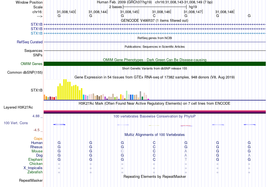Image resolution: width=266 pixels, height=187 pixels.
Task: Click the C base in the chr16 sequence row
Action: pyautogui.click(x=154, y=16)
